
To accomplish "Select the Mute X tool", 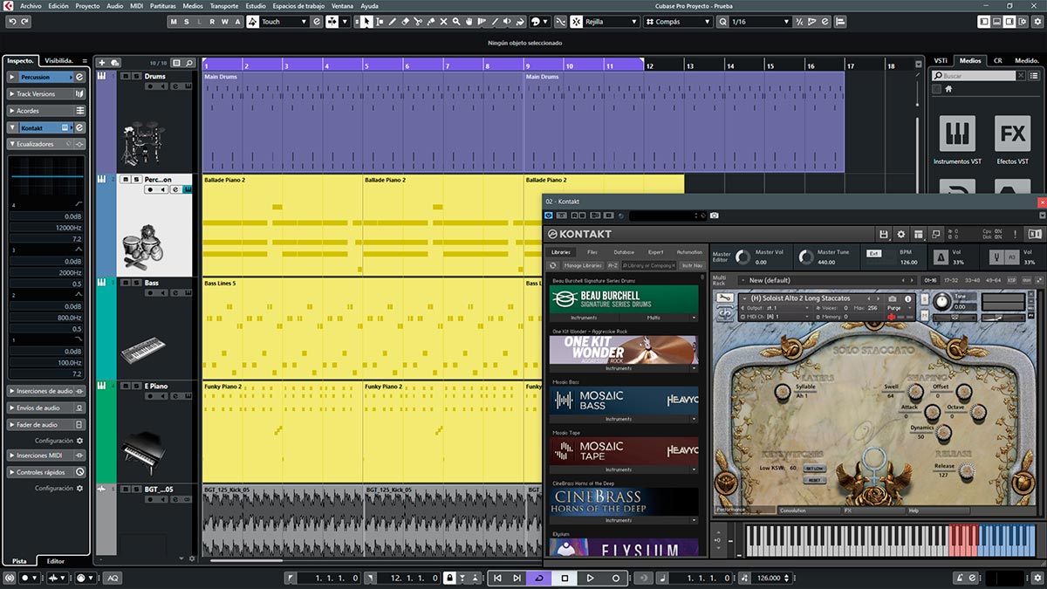I will [444, 22].
